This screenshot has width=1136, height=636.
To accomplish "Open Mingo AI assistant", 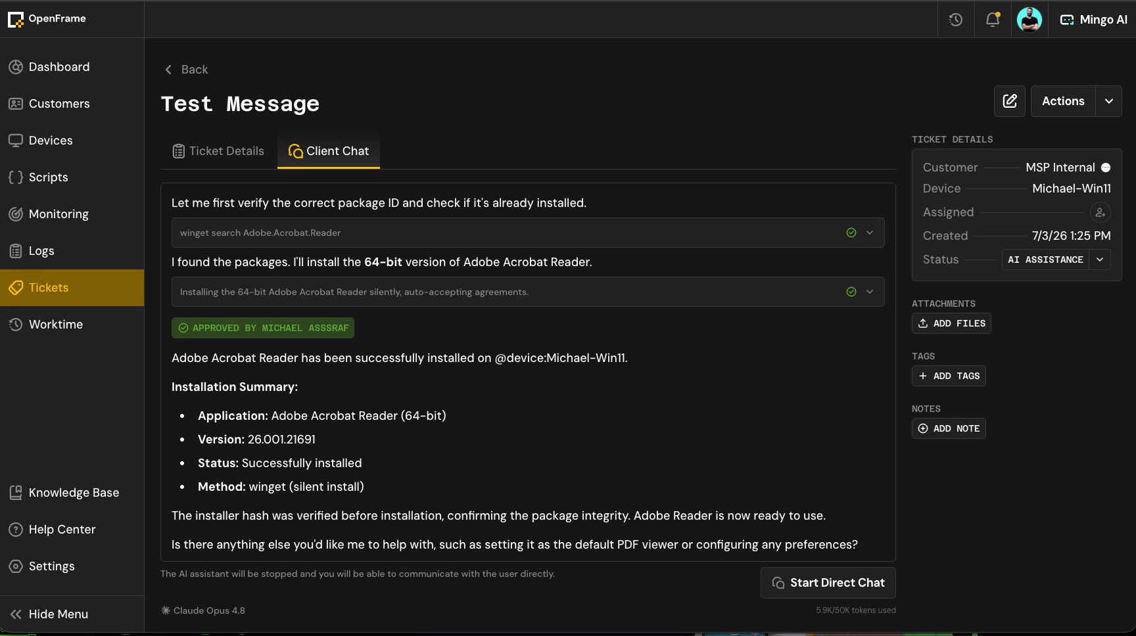I will point(1094,20).
